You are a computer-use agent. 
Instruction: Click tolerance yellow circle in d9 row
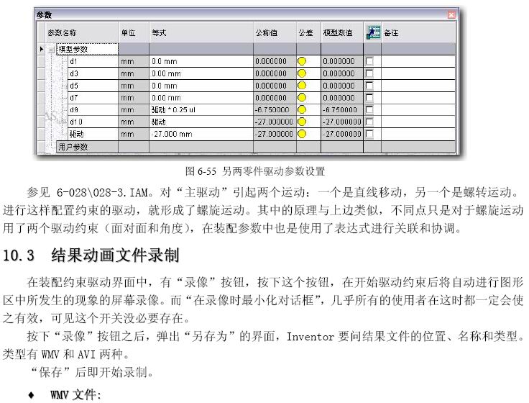(302, 110)
